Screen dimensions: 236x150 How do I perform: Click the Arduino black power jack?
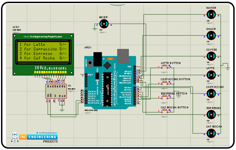[98, 59]
